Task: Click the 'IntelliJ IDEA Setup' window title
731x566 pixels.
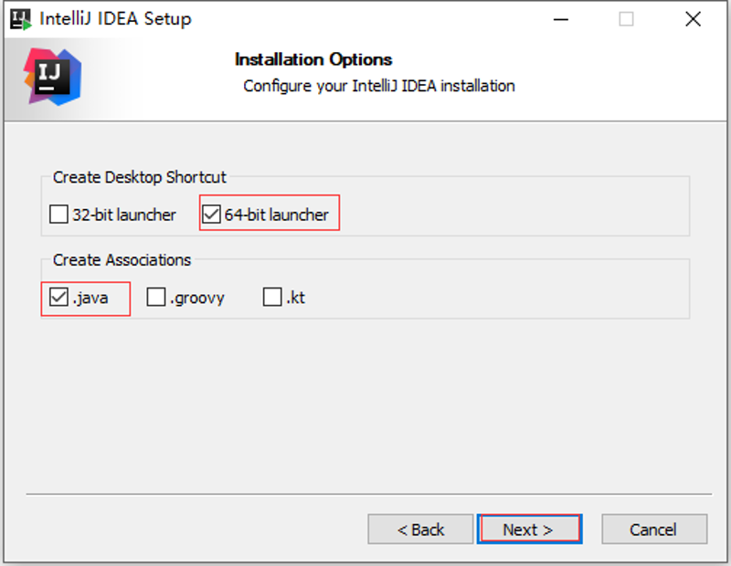Action: (116, 19)
